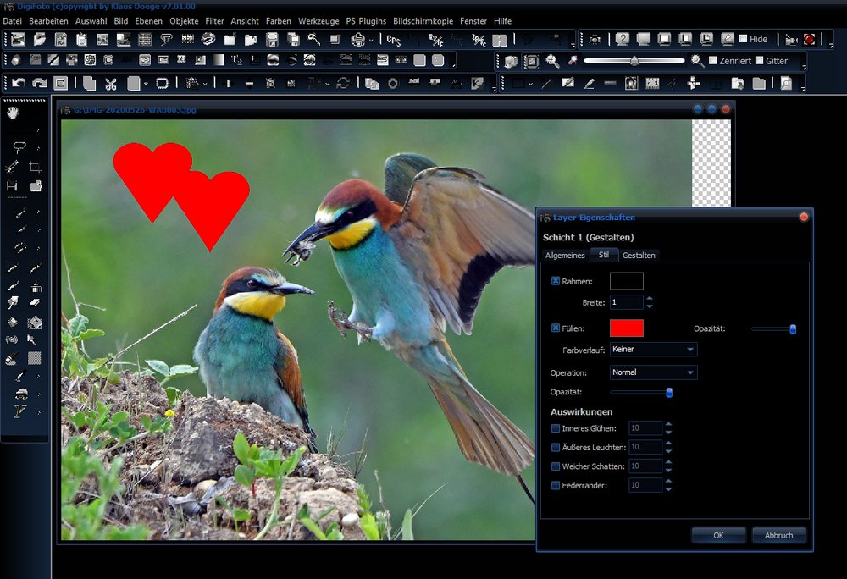Open the printer icon dropdown arrow
Screen dimensions: 847x579
pos(369,39)
